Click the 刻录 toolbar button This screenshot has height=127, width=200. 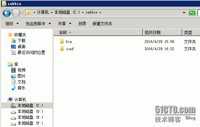(x=82, y=24)
